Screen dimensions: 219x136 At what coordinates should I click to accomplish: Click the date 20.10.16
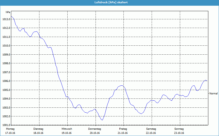[x=95, y=133]
